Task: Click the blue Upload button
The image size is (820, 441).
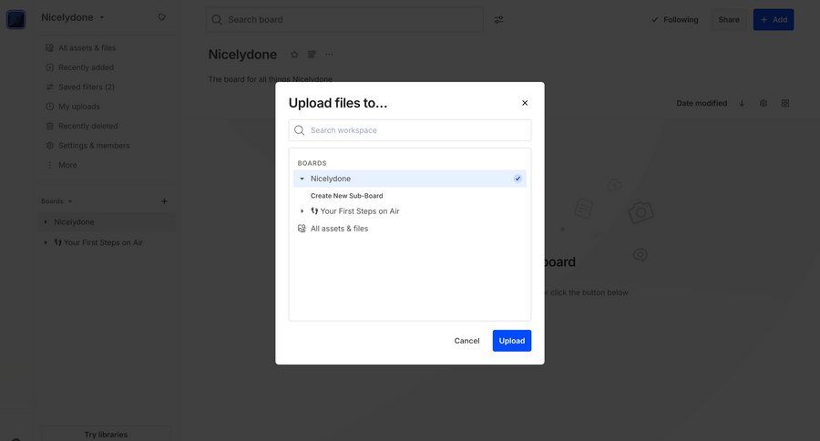Action: click(511, 341)
